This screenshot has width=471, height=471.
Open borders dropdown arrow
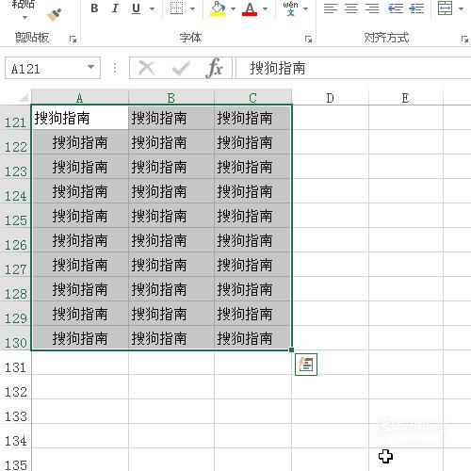coord(193,8)
